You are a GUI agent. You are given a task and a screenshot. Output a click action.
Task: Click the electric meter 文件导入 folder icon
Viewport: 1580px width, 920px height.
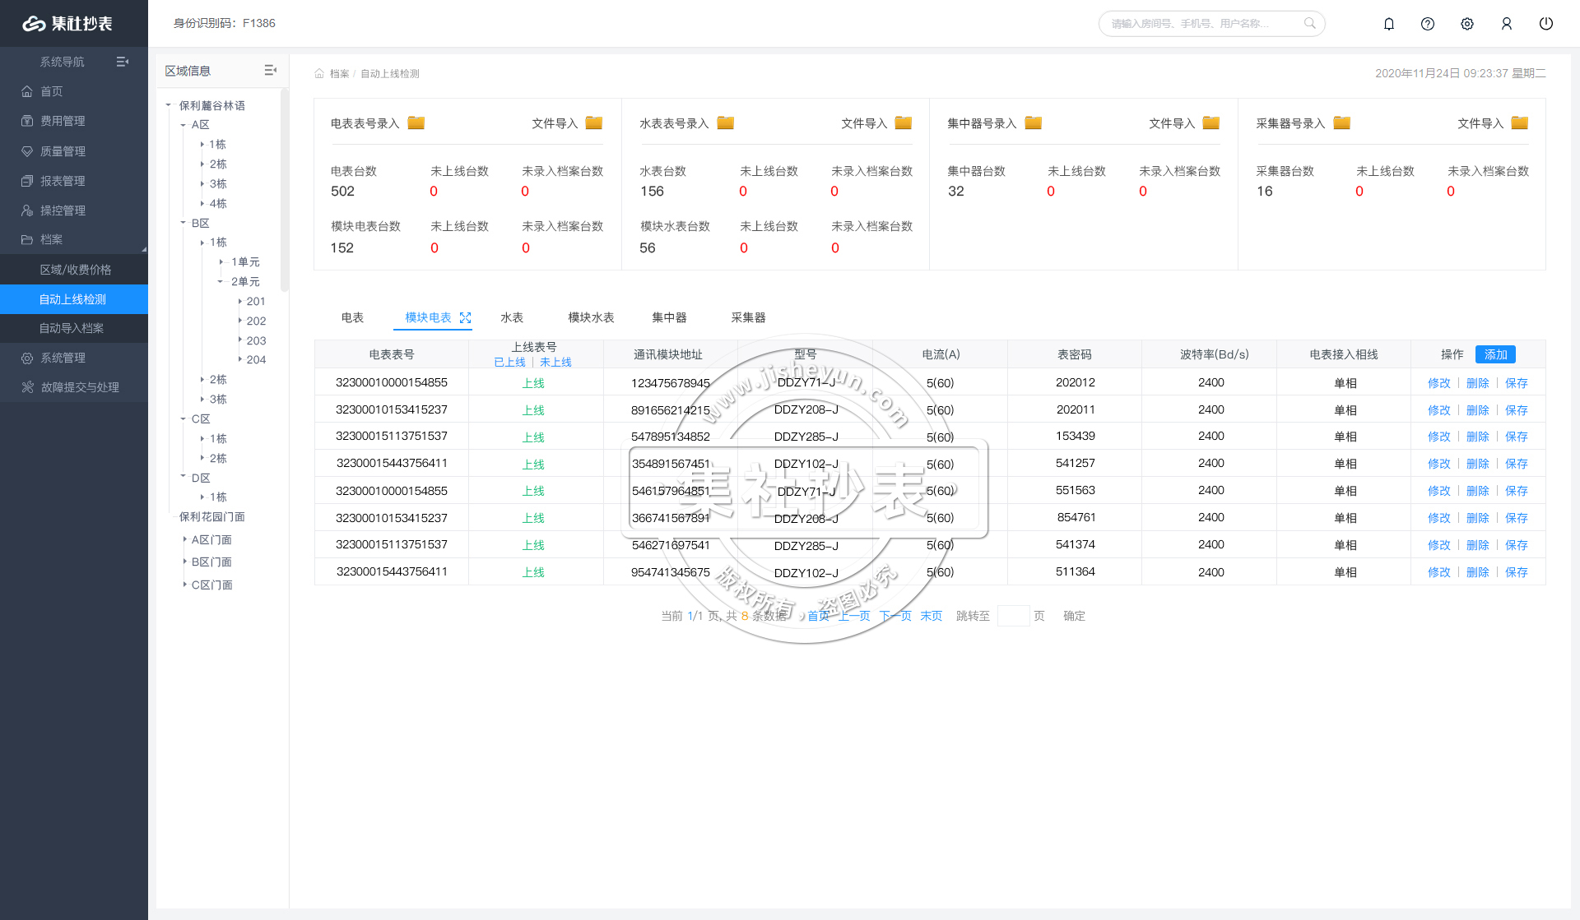pyautogui.click(x=594, y=123)
